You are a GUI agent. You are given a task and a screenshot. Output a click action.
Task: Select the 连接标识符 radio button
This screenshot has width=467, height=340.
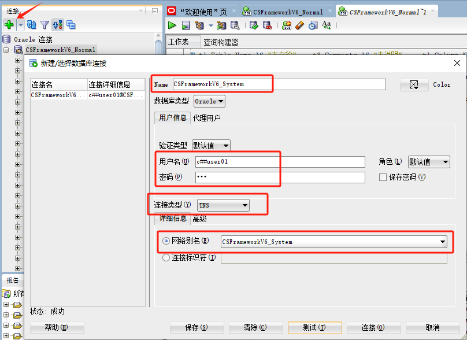[x=166, y=257]
